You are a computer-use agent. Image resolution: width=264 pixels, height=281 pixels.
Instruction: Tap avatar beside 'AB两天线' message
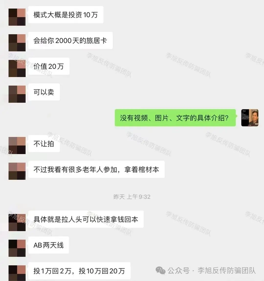17,248
